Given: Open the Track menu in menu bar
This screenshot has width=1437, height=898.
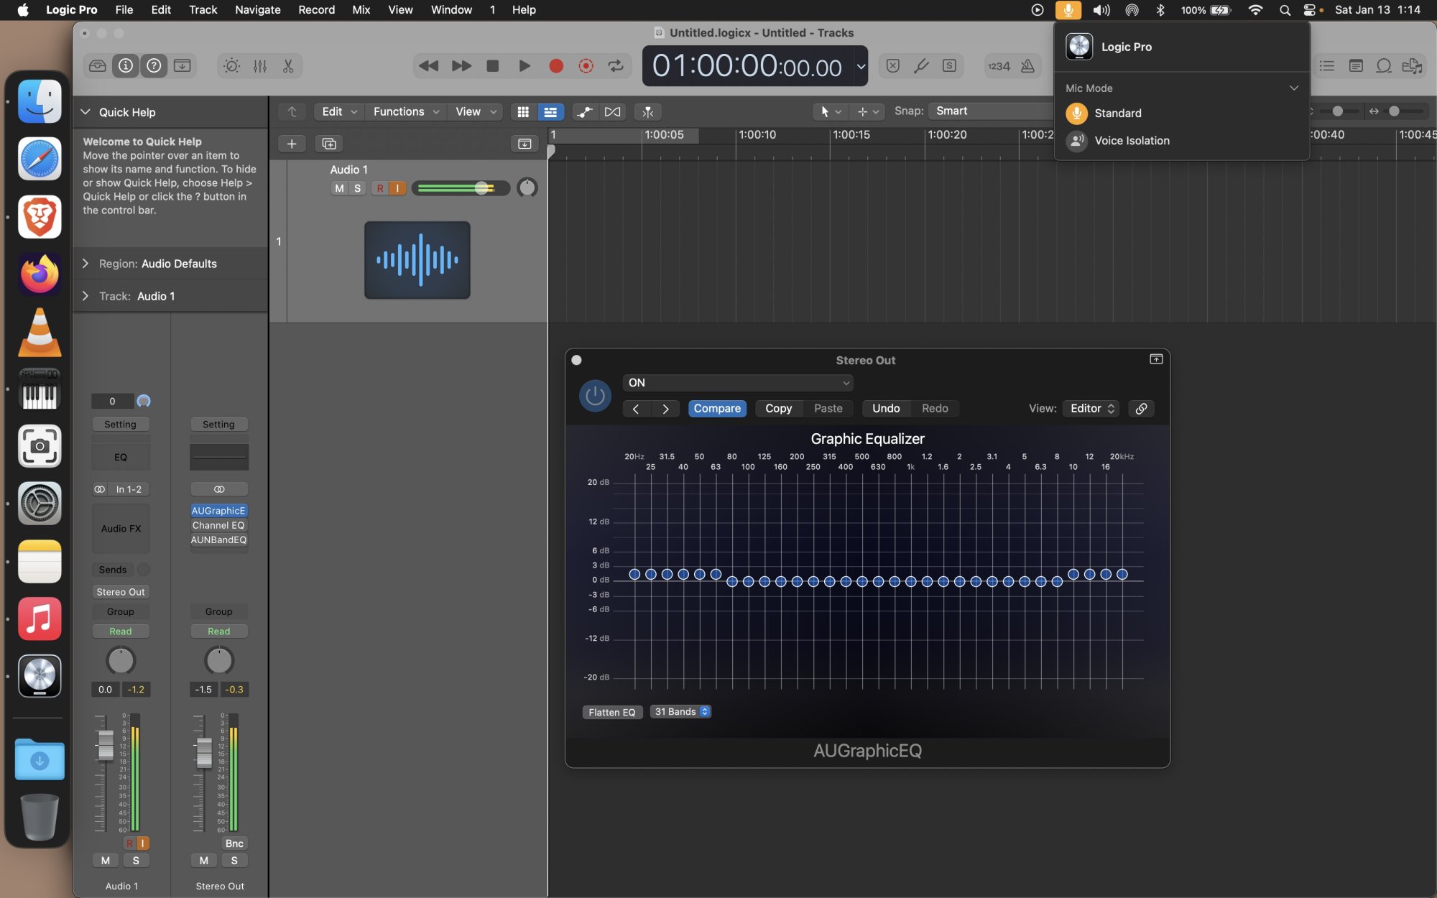Looking at the screenshot, I should [x=203, y=10].
